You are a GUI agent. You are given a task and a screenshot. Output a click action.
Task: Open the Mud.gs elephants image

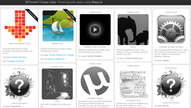click(x=133, y=30)
